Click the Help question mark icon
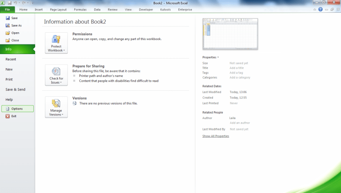 (320, 9)
